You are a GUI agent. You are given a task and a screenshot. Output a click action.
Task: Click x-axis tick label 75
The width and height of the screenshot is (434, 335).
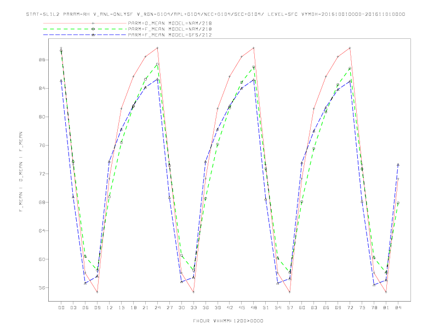point(362,308)
